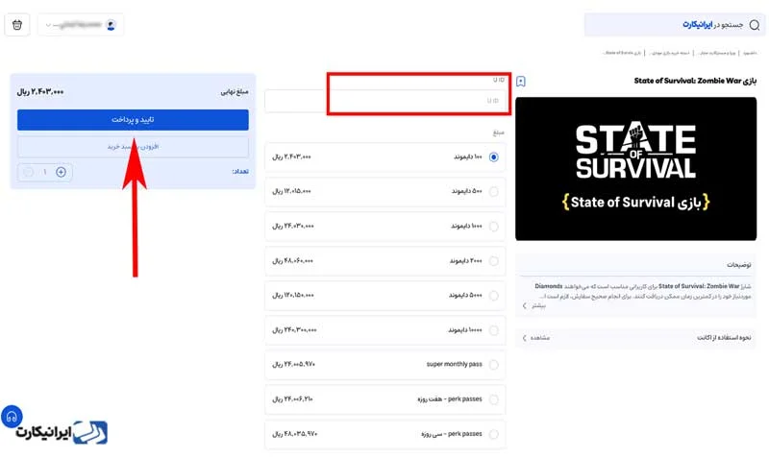Select the seven-day perk passes option
This screenshot has height=458, width=769.
click(385, 399)
